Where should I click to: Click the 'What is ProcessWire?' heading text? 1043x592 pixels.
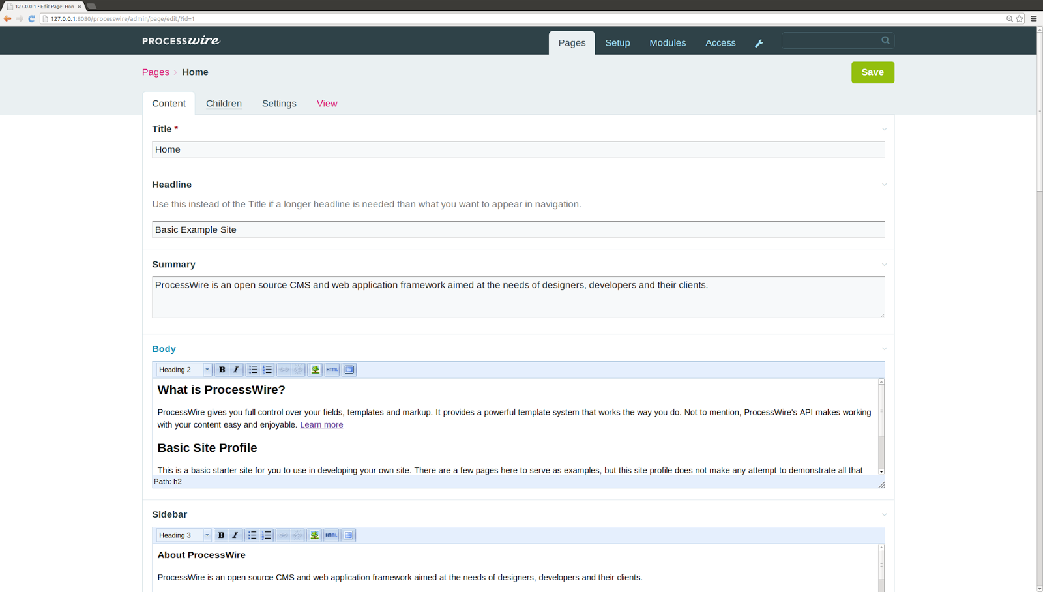tap(221, 390)
